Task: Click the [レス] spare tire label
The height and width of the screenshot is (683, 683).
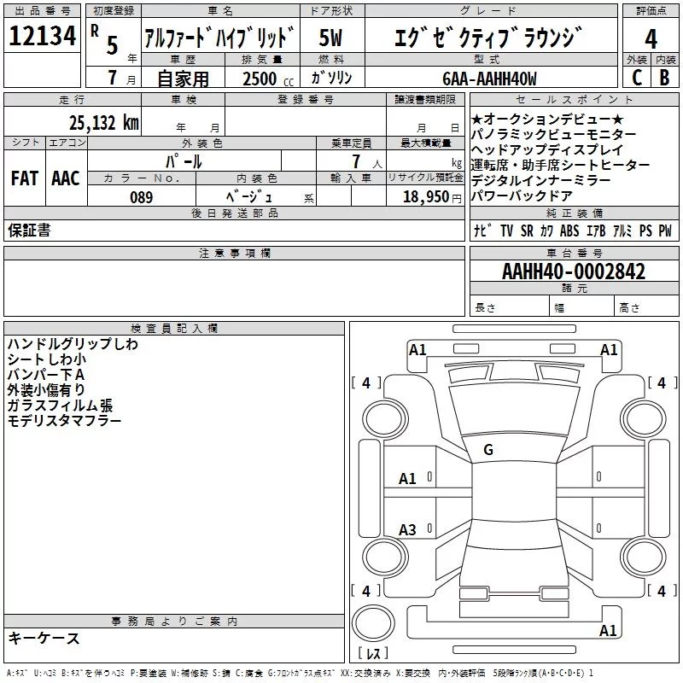Action: [x=373, y=652]
